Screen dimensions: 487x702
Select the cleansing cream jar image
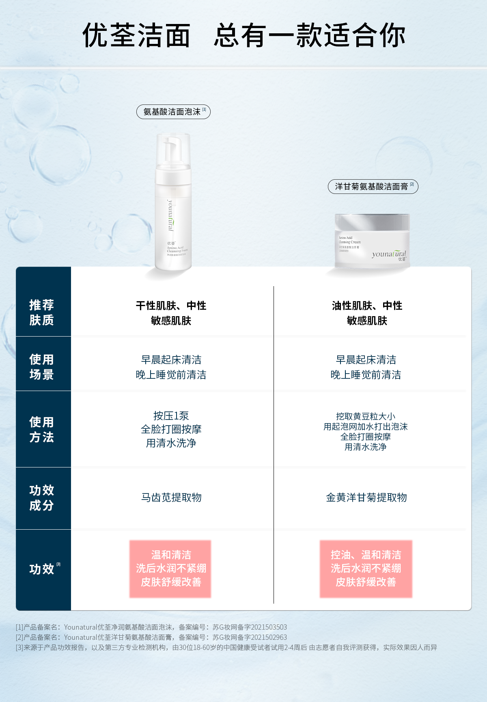pyautogui.click(x=372, y=241)
